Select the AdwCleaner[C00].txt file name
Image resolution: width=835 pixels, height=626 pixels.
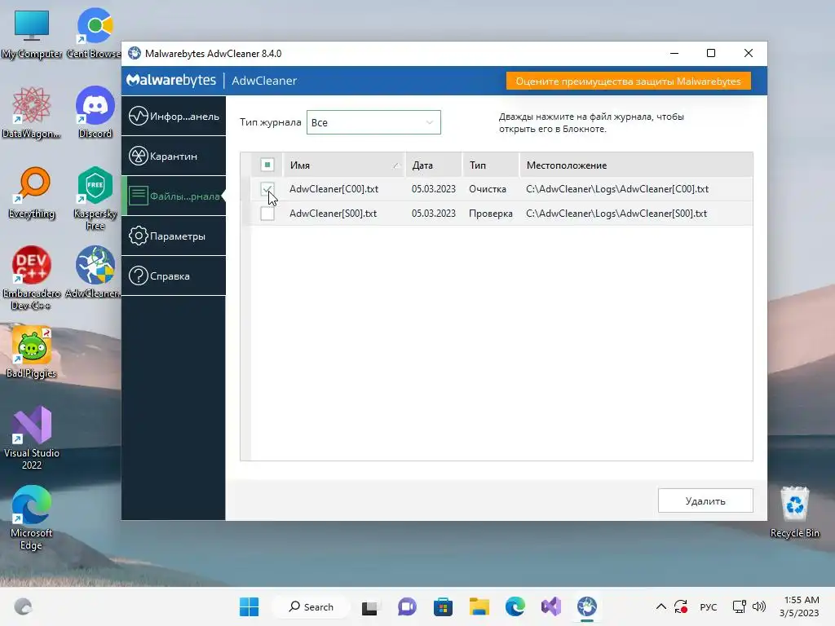click(x=334, y=189)
